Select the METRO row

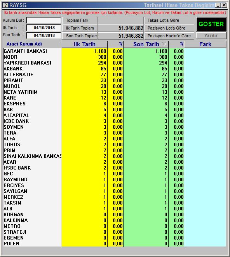[x=115, y=226]
